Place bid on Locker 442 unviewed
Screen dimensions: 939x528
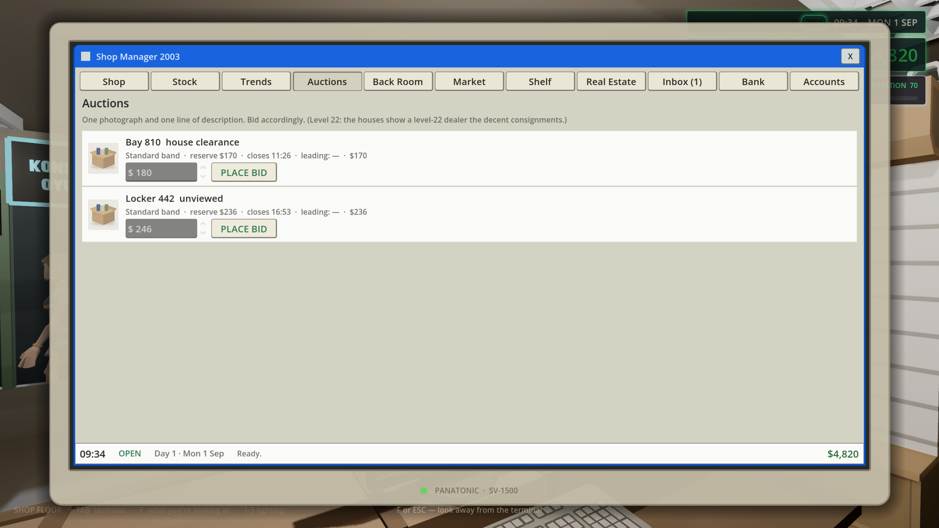click(x=244, y=229)
